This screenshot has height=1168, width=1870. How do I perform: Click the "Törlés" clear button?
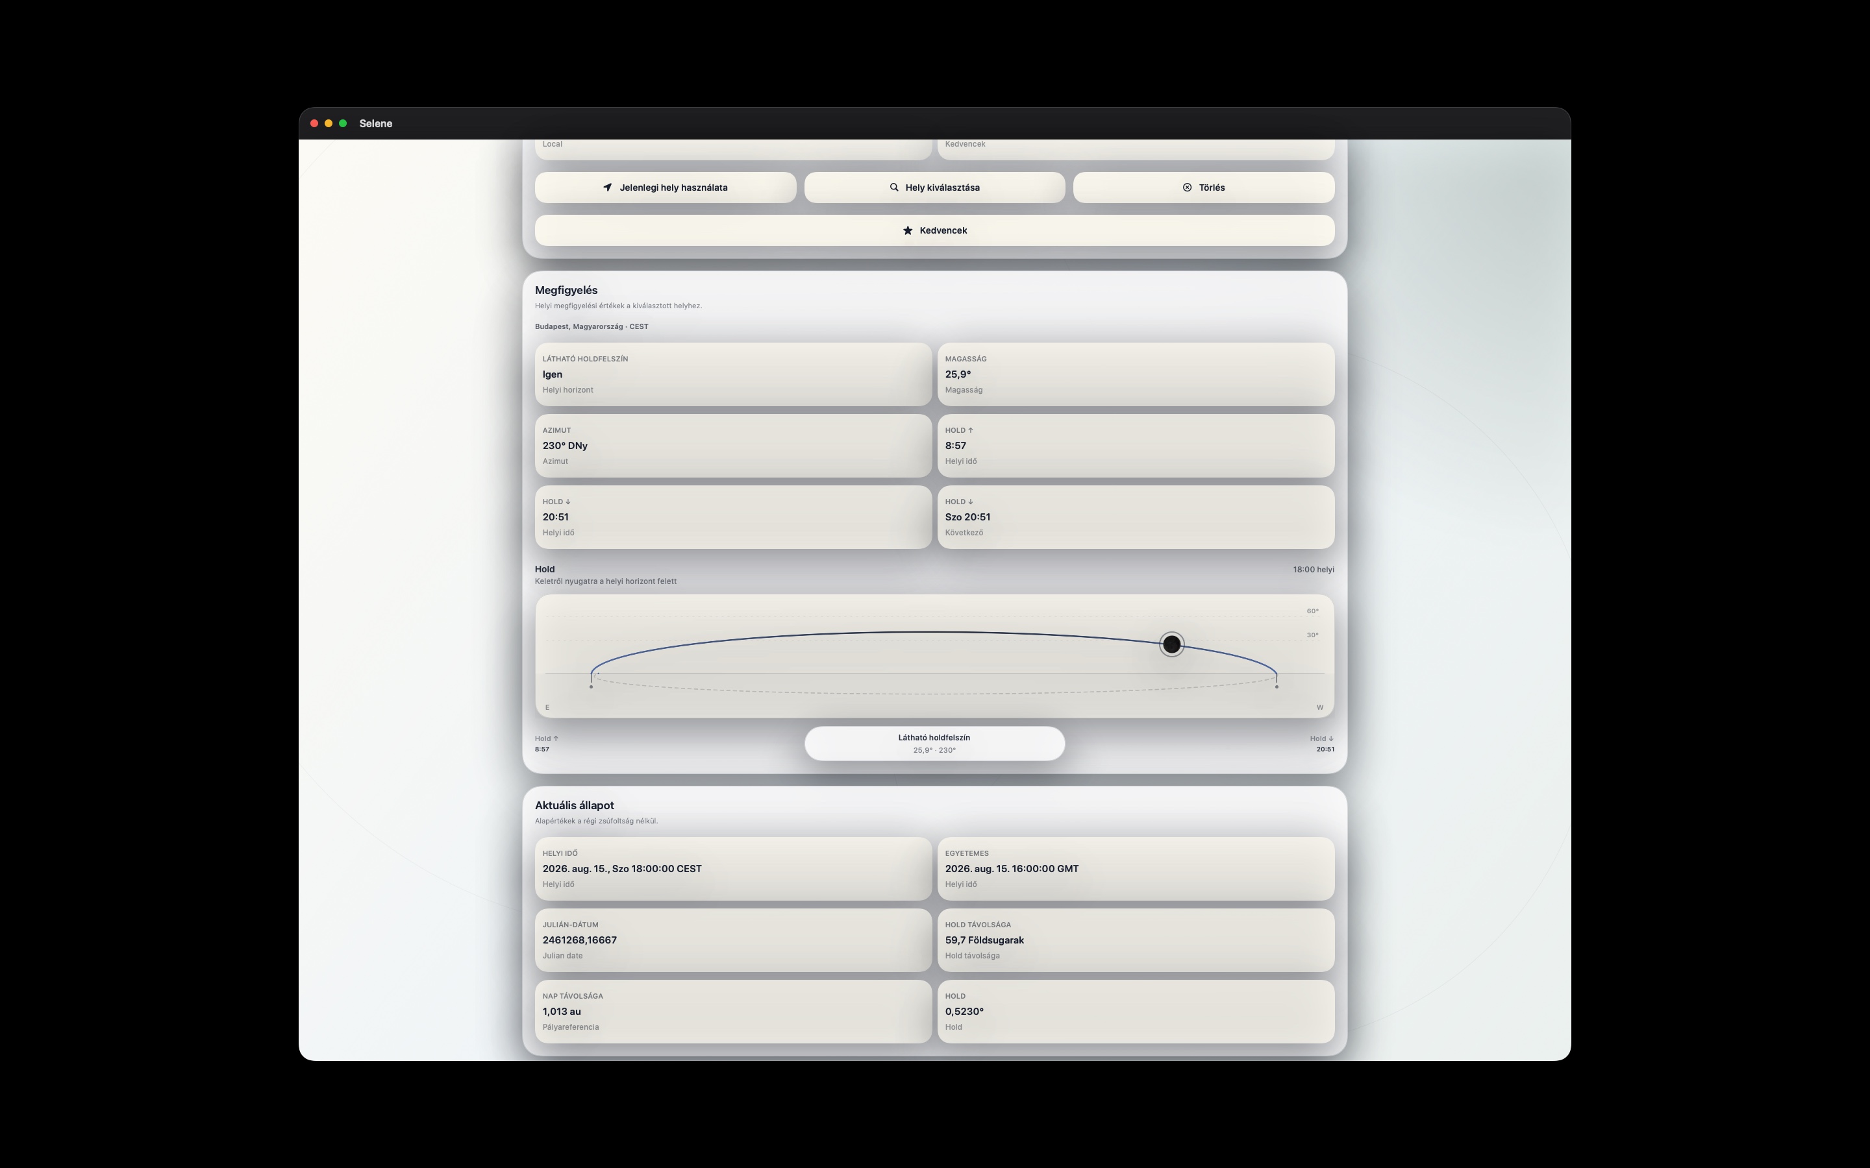coord(1203,188)
